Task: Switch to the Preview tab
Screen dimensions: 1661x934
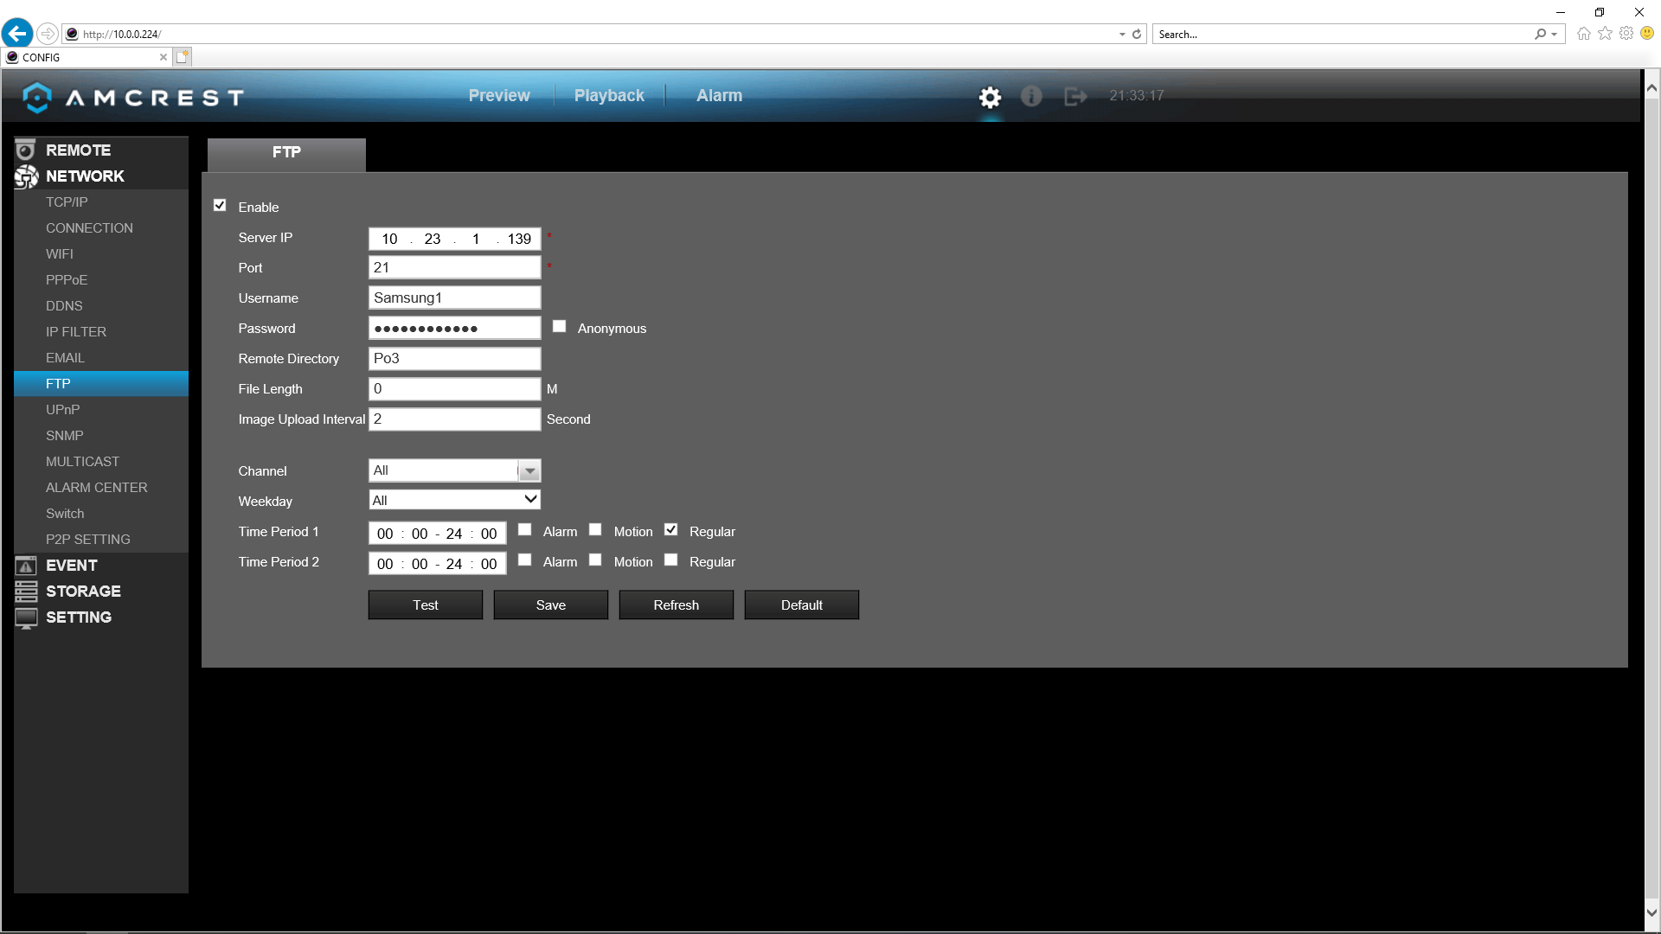Action: pos(499,96)
